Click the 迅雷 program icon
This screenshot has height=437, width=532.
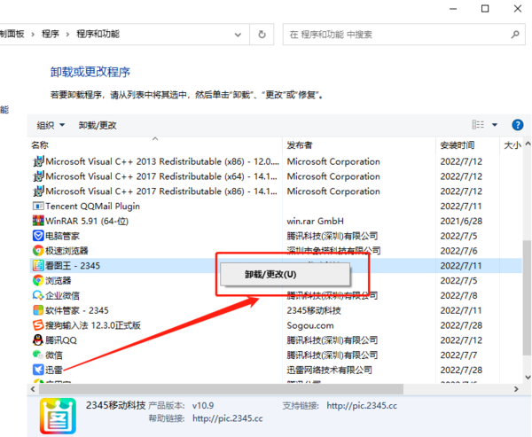pos(38,370)
